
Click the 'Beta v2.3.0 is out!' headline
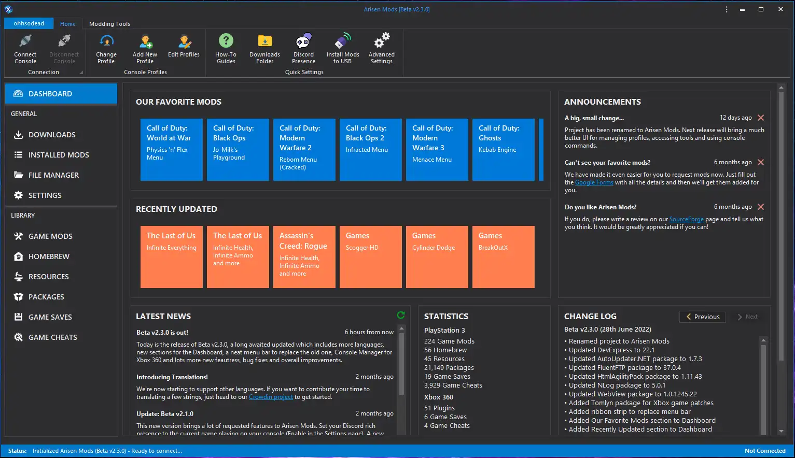click(x=162, y=333)
